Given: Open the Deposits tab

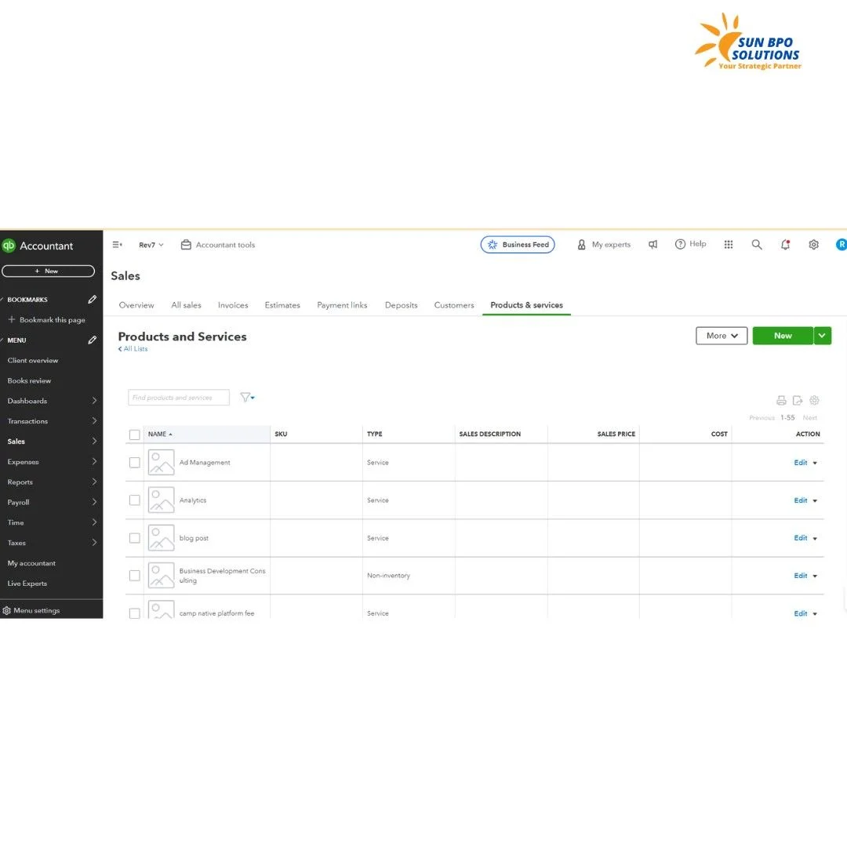Looking at the screenshot, I should point(401,305).
